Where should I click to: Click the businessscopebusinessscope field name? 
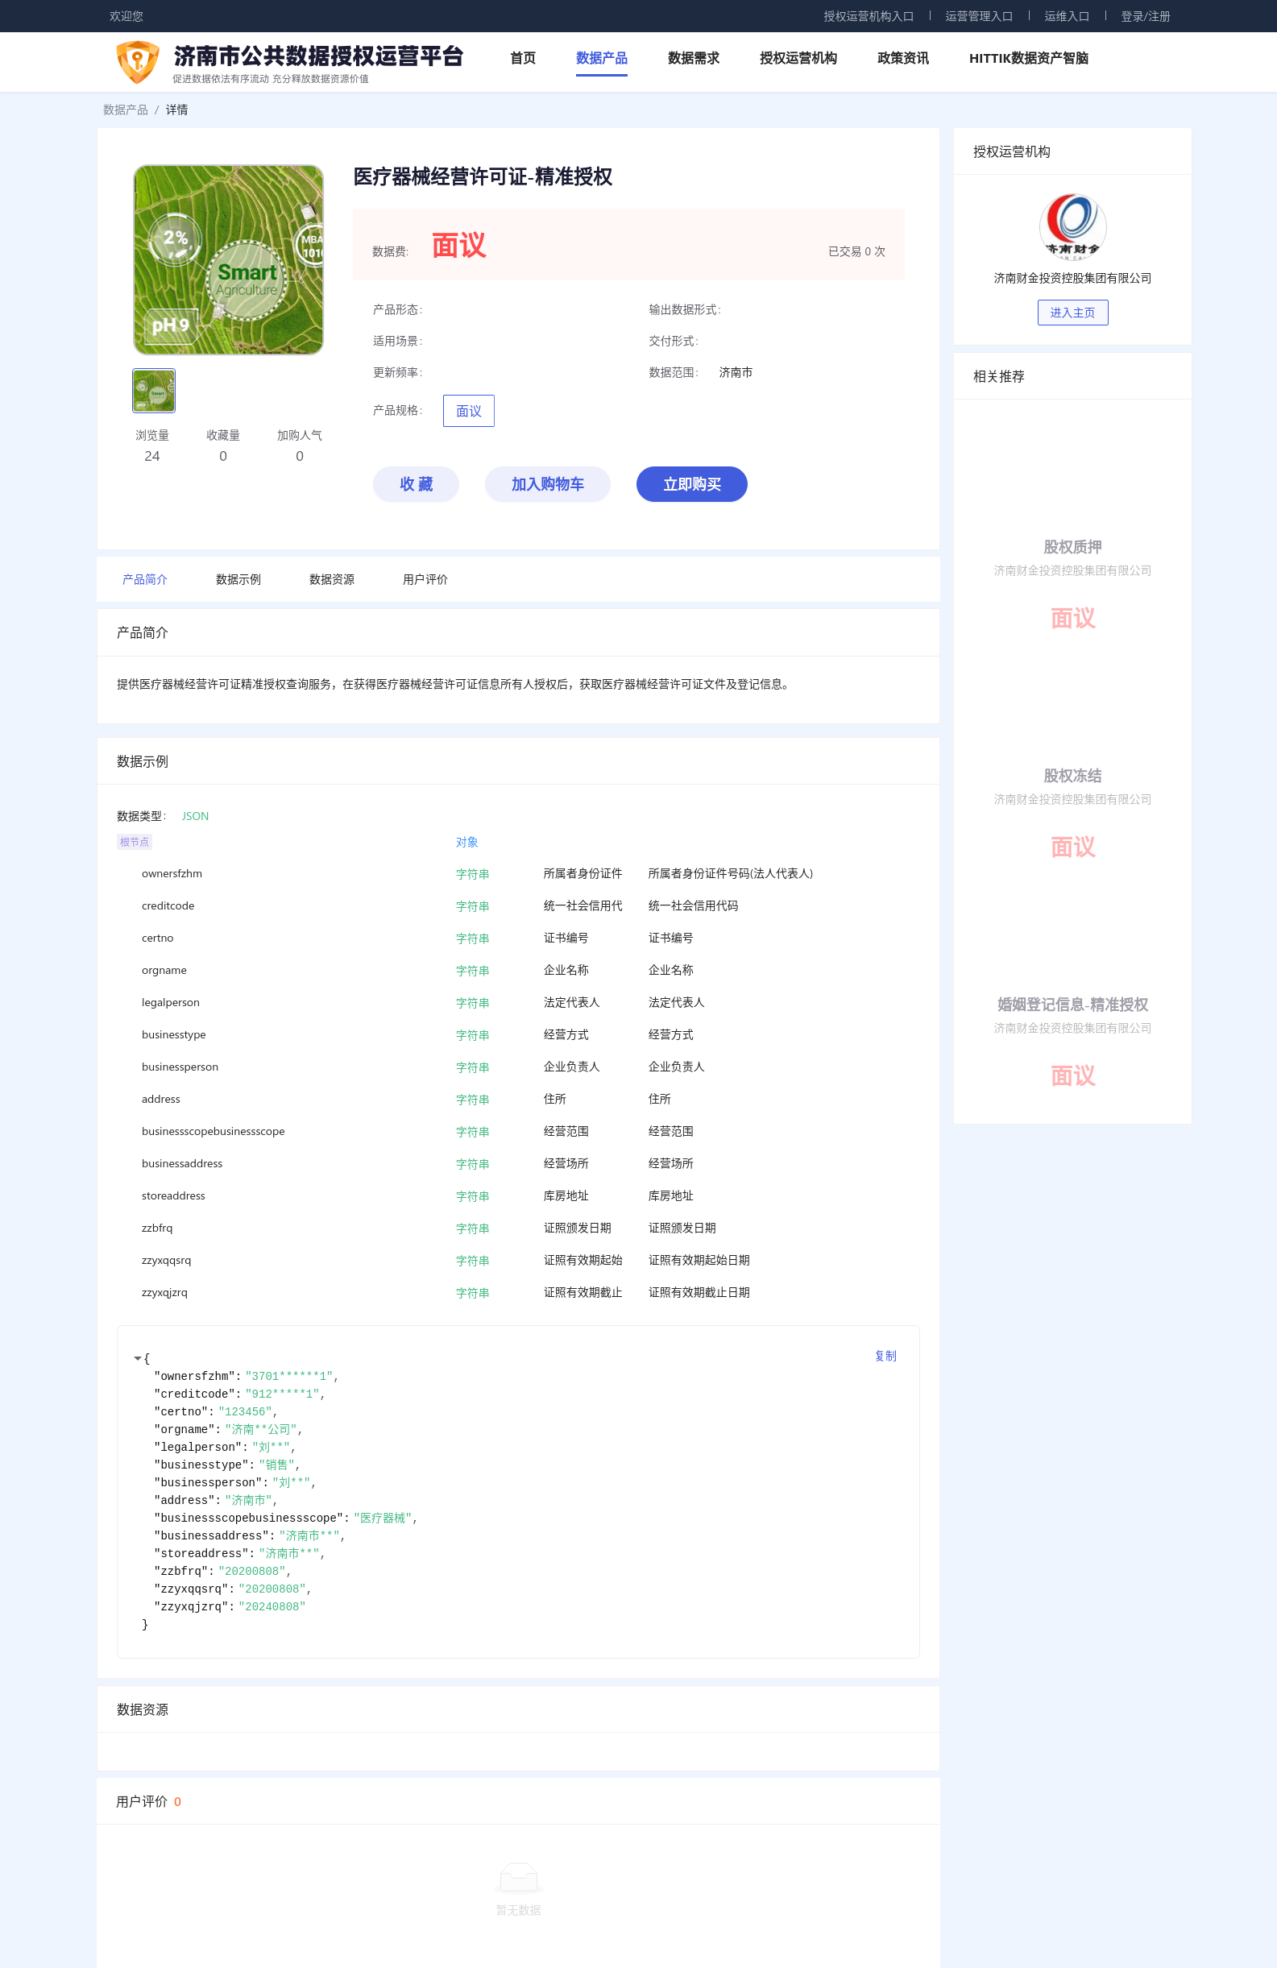pyautogui.click(x=213, y=1131)
